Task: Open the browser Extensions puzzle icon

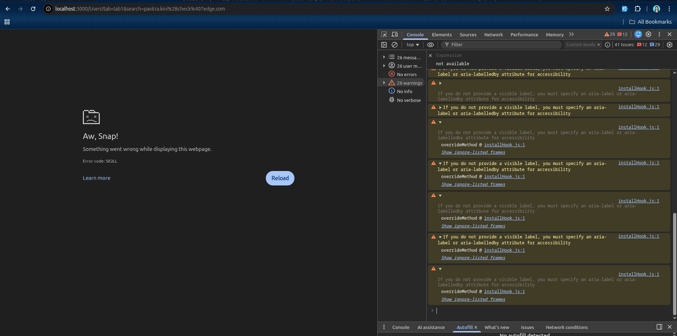Action: click(x=638, y=9)
